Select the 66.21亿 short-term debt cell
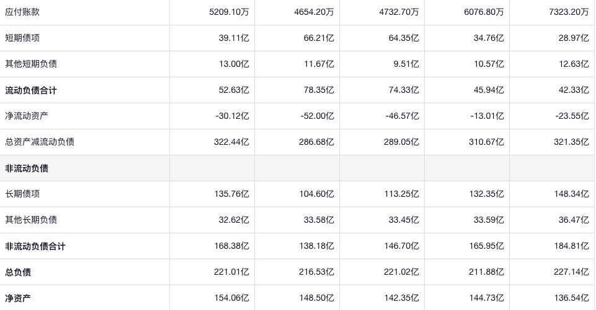The height and width of the screenshot is (310, 596). coord(316,38)
